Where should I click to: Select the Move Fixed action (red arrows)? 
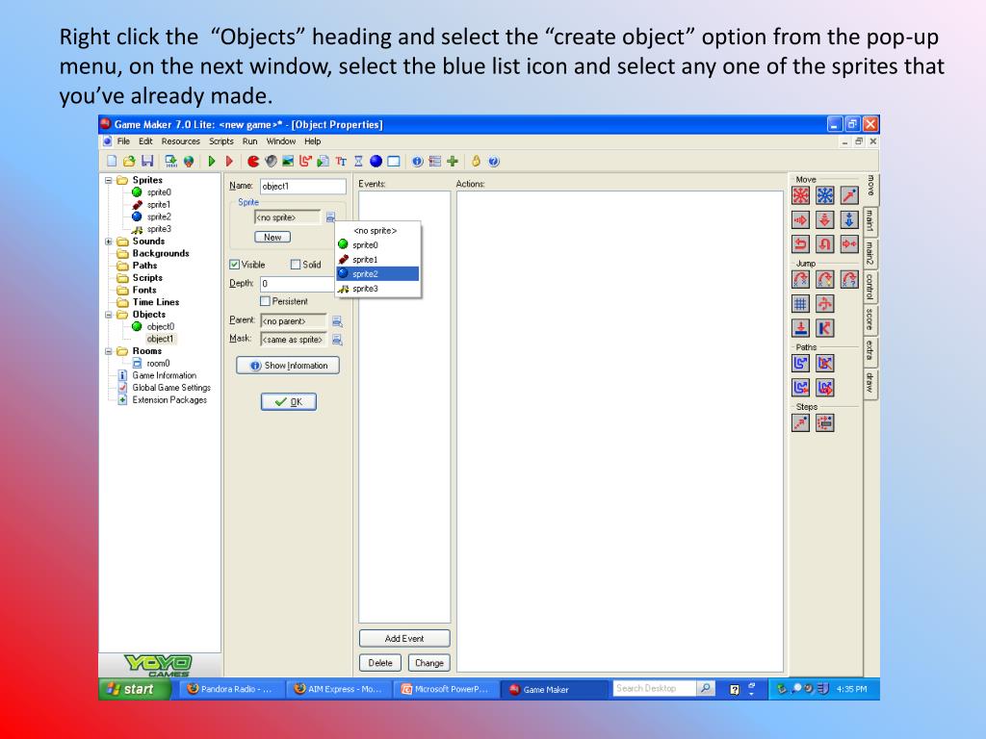tap(800, 196)
